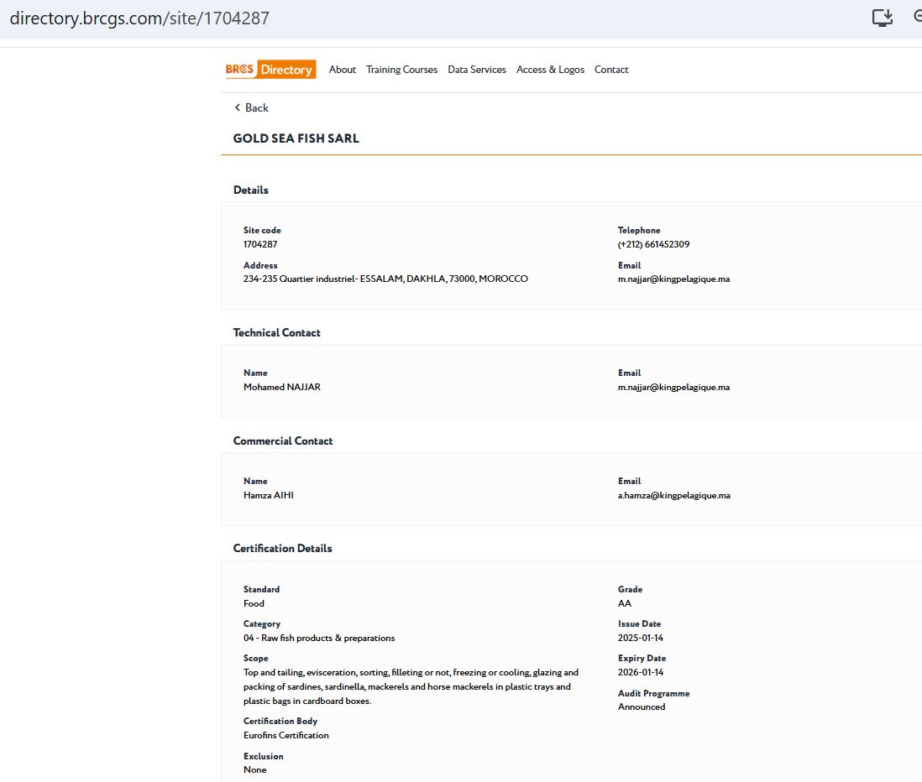Click the URL in the address bar
This screenshot has width=922, height=782.
(139, 18)
